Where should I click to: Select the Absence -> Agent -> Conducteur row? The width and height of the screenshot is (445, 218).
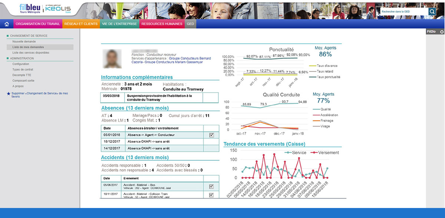[160, 135]
